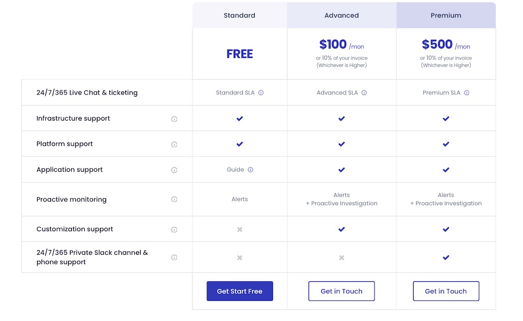This screenshot has height=321, width=523.
Task: Open Platform support info icon
Action: (174, 145)
